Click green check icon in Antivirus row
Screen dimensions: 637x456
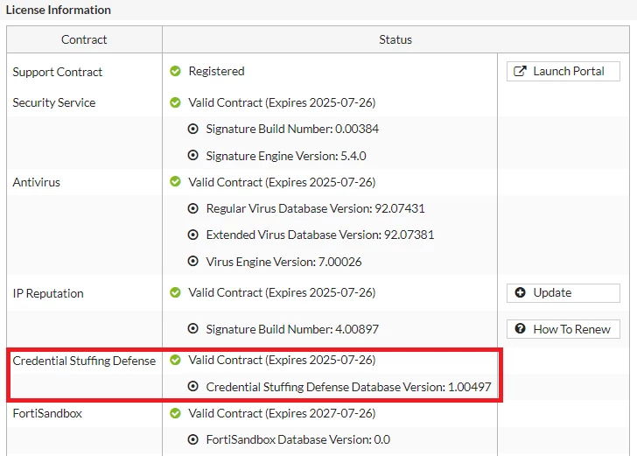click(175, 182)
